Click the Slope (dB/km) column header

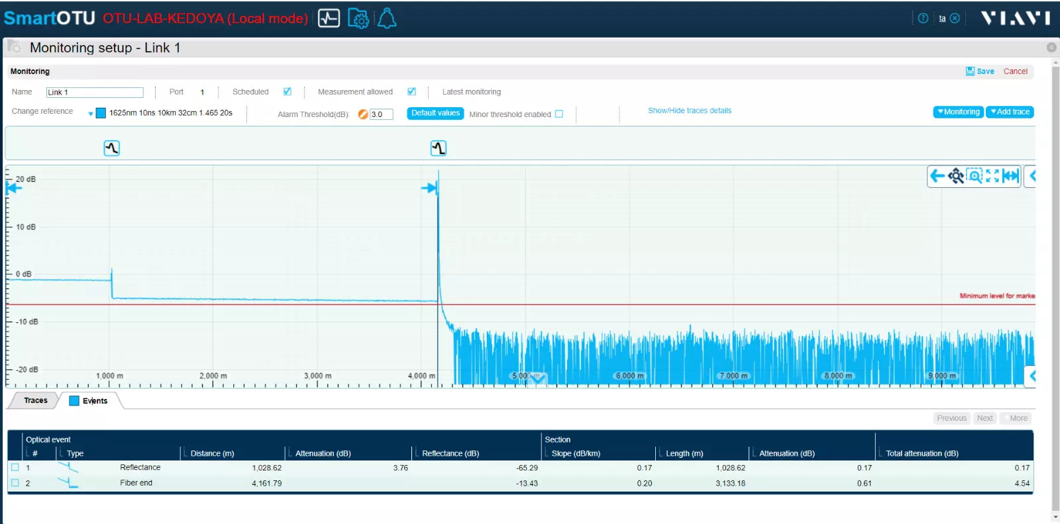576,453
